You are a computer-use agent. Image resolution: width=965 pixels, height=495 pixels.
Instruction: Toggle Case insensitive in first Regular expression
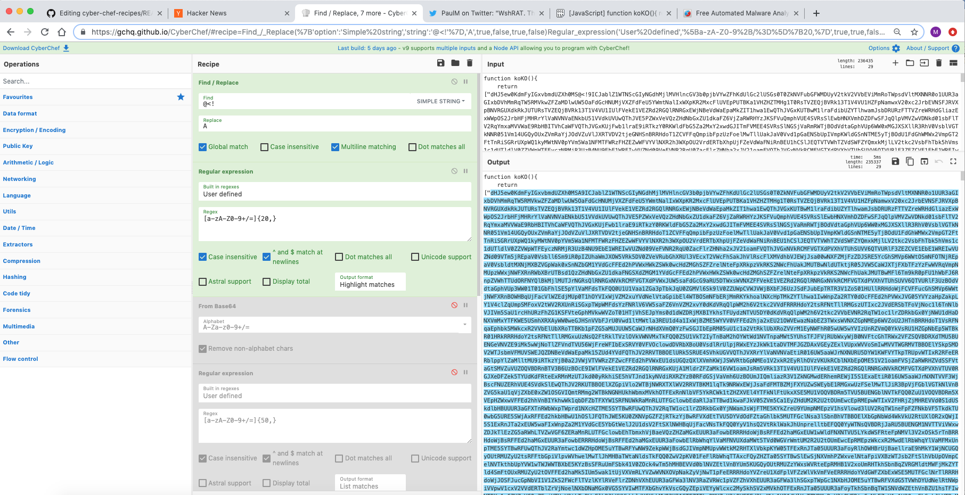click(202, 257)
